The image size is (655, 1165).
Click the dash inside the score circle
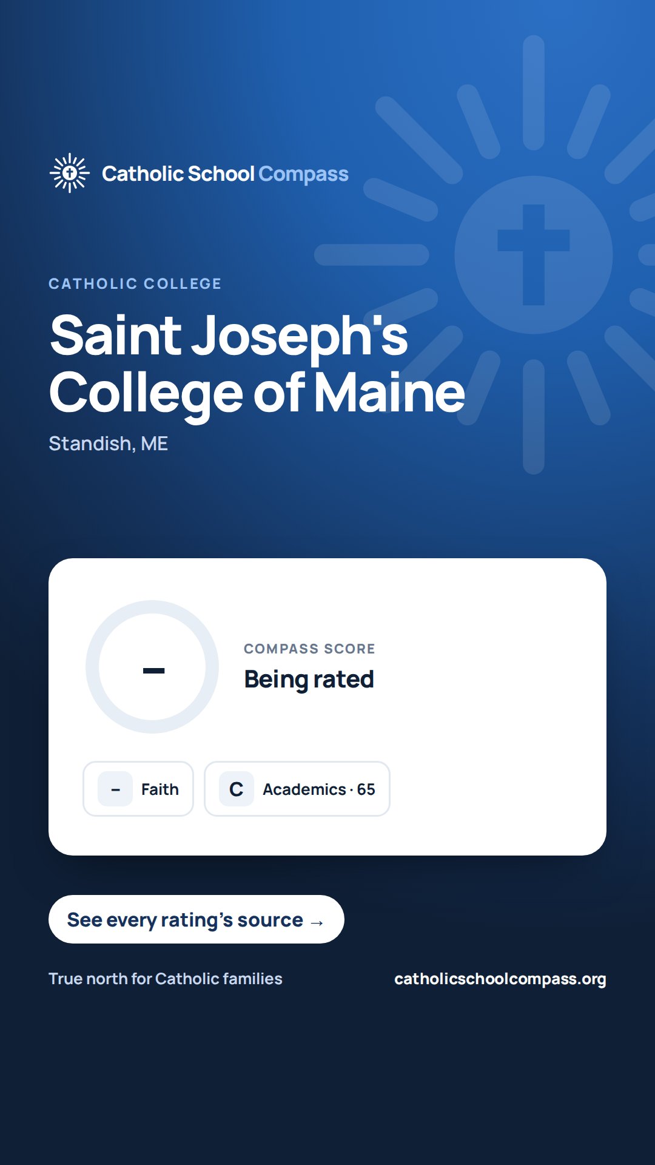tap(153, 670)
